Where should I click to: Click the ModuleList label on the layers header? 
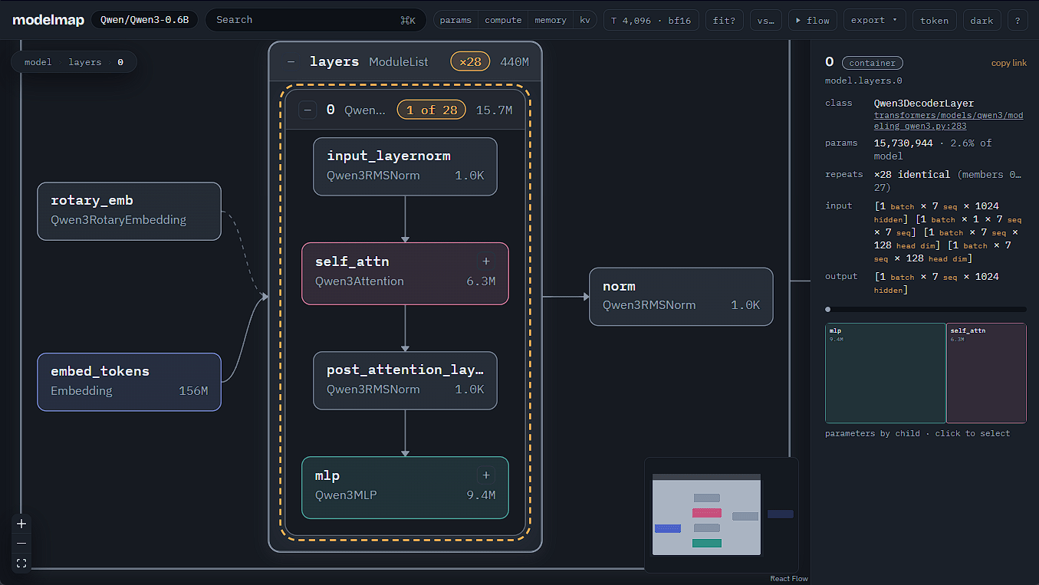point(399,62)
